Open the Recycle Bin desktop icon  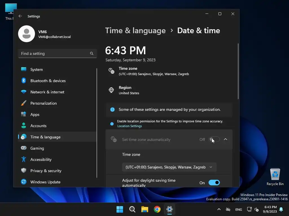(275, 177)
